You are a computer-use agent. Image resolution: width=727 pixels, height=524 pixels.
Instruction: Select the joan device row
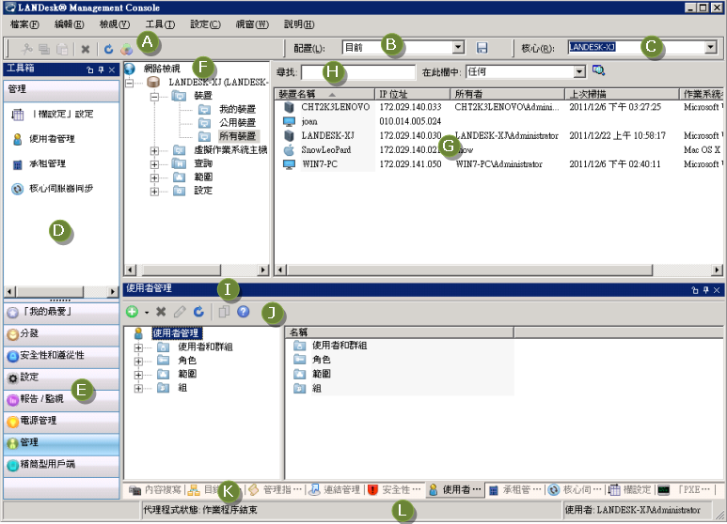[x=498, y=121]
